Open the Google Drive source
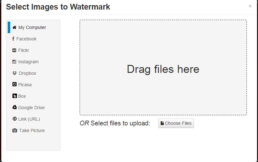The width and height of the screenshot is (258, 162). 31,108
